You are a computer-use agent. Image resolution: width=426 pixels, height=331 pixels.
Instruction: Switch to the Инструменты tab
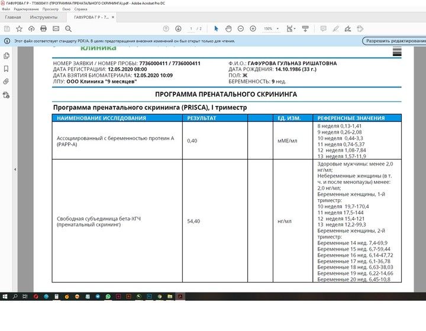pyautogui.click(x=44, y=17)
